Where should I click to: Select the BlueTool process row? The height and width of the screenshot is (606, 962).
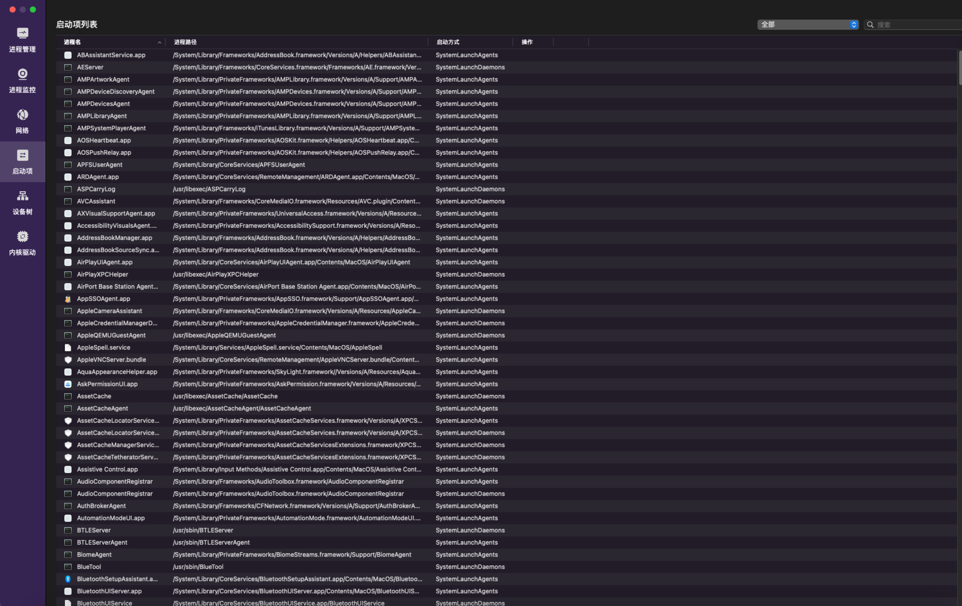tap(89, 567)
